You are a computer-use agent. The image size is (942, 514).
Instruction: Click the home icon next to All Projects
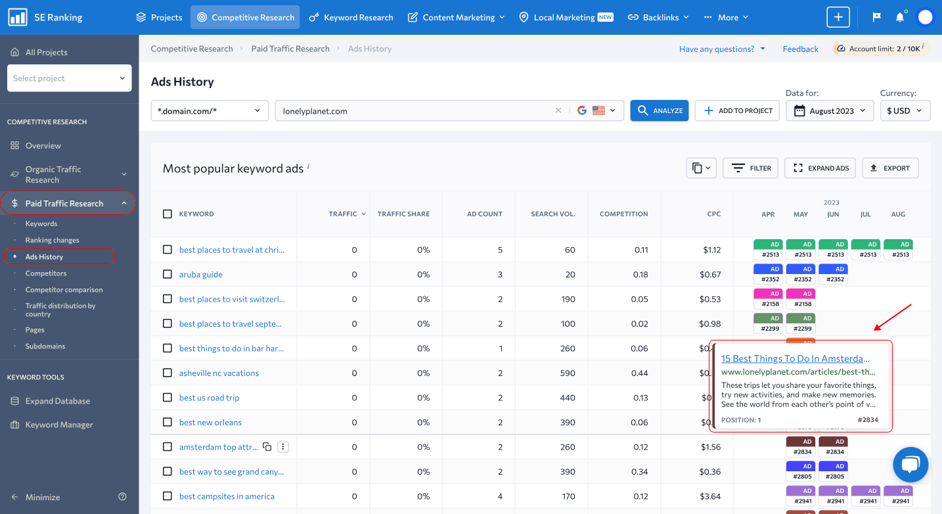point(15,52)
